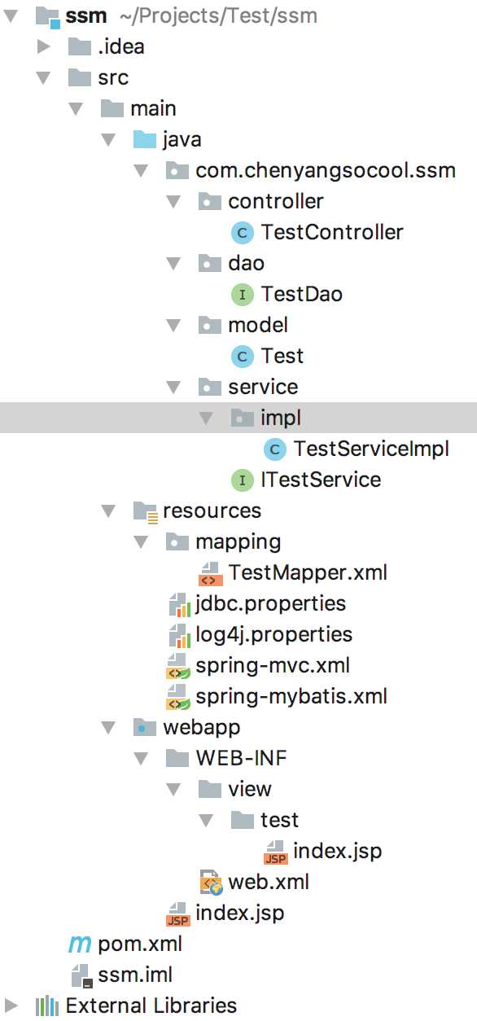Click the TestDao interface icon
This screenshot has width=477, height=1021.
[x=242, y=295]
